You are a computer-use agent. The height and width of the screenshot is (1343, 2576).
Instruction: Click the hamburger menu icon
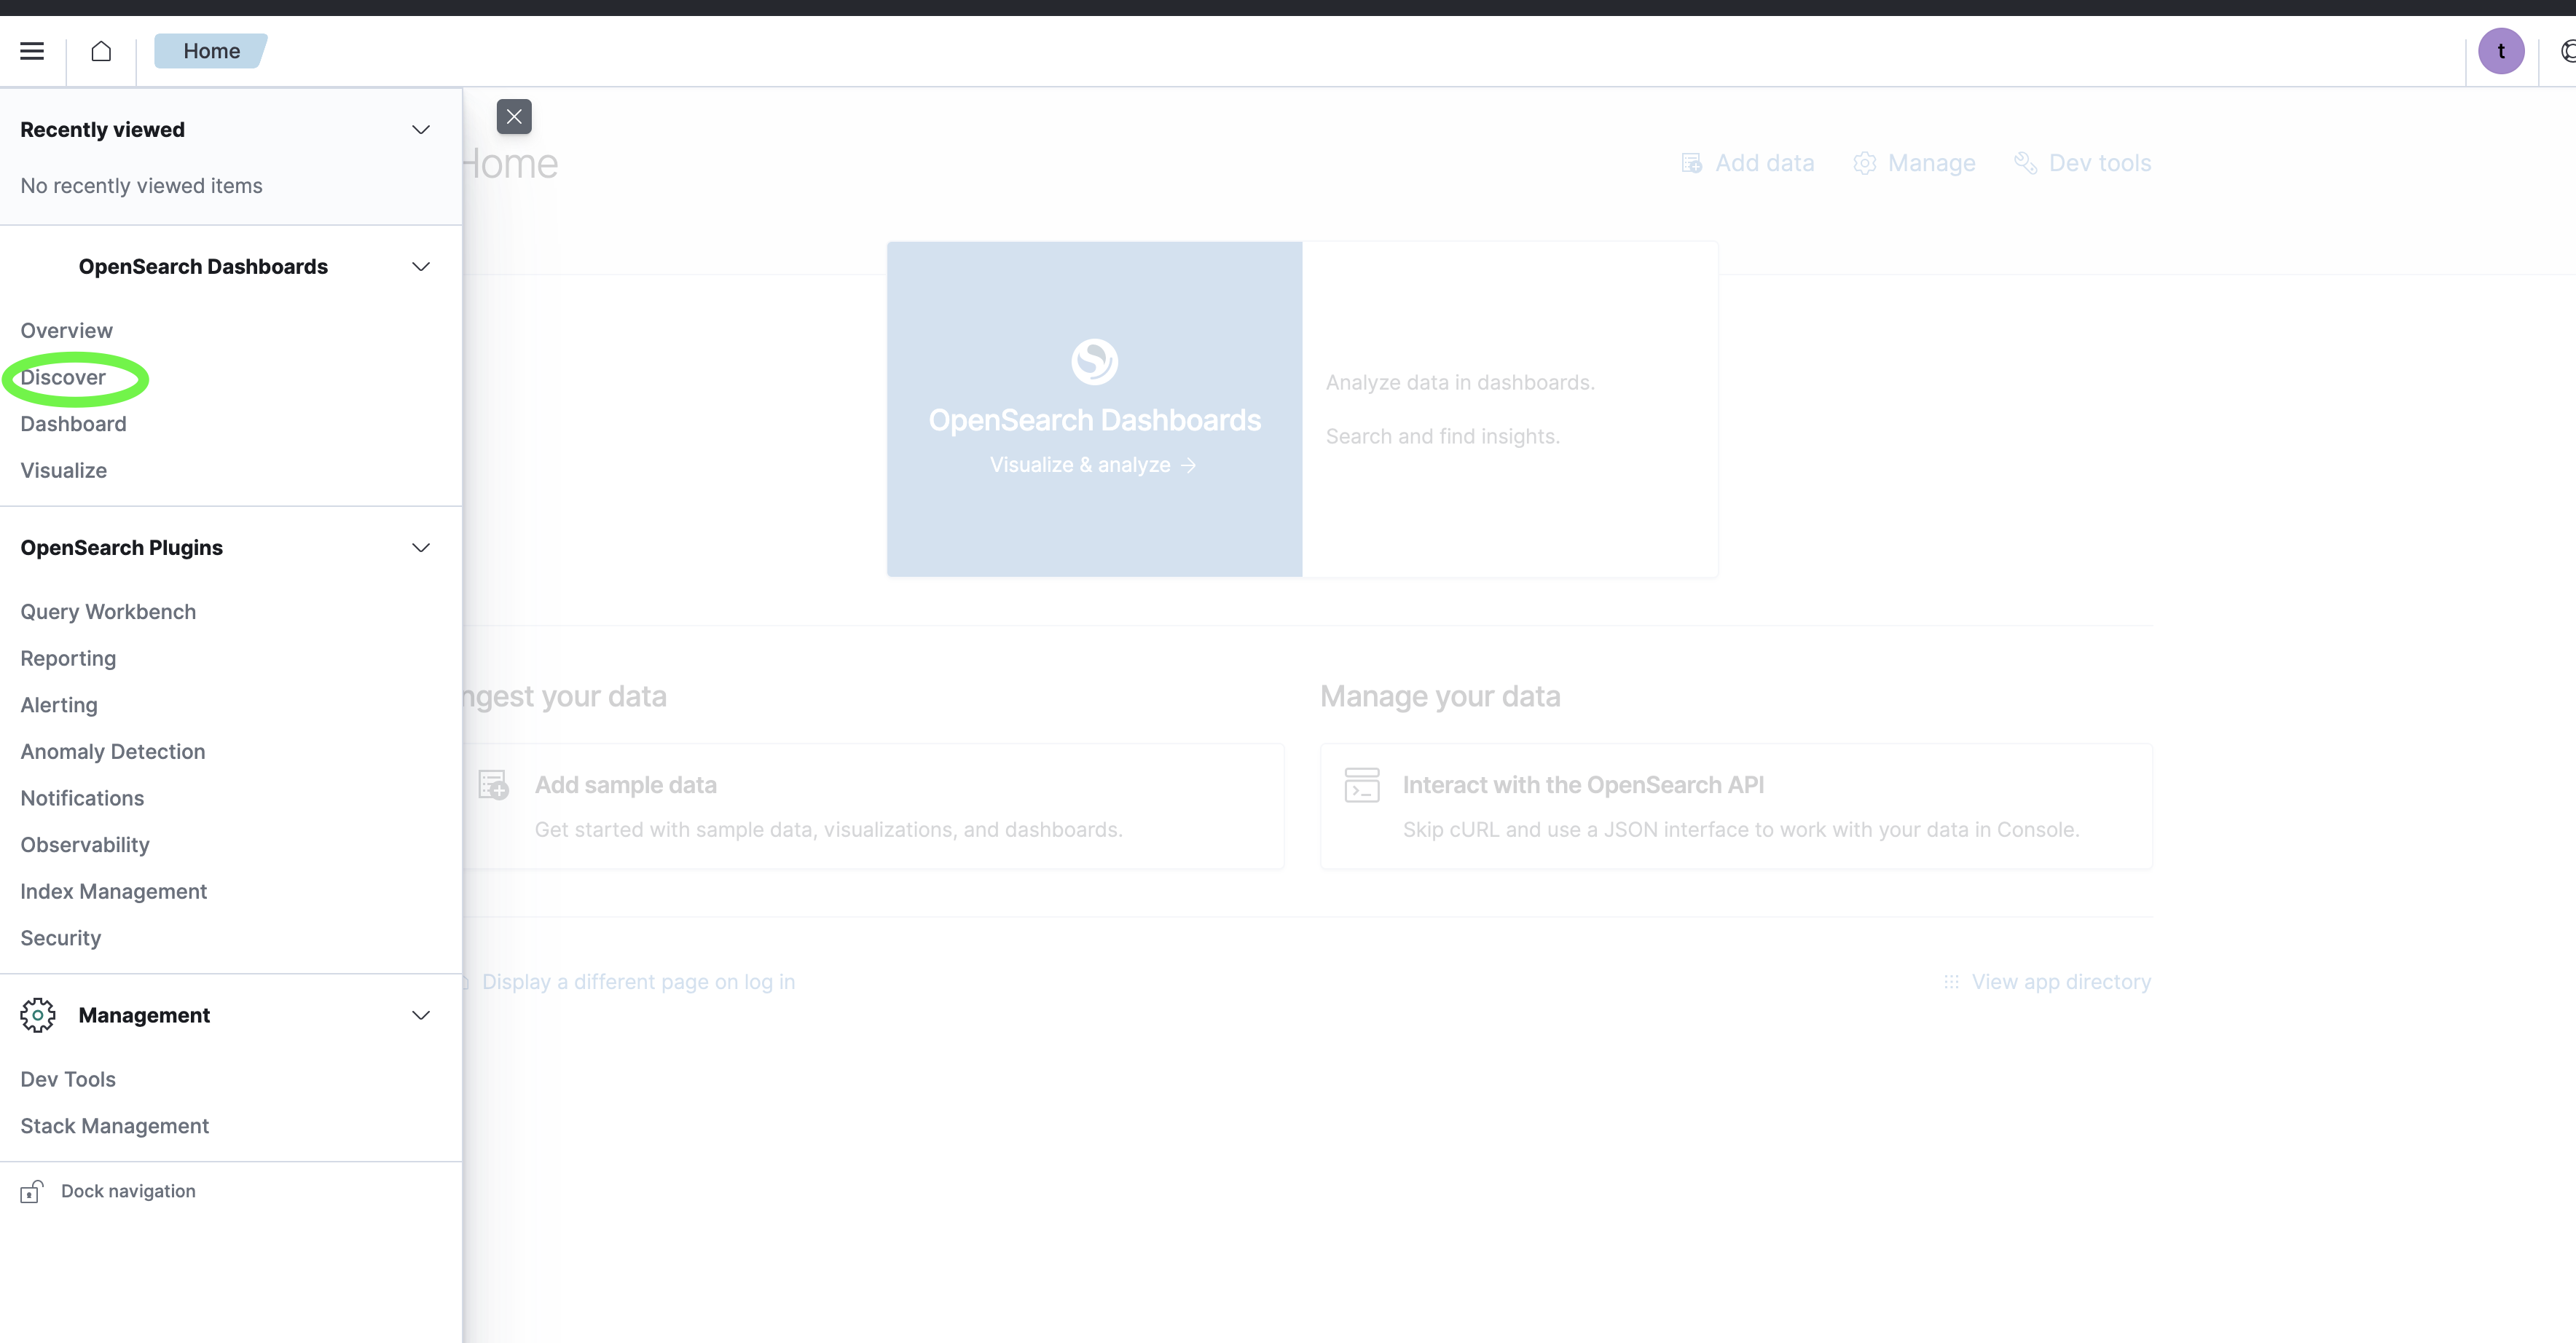pyautogui.click(x=32, y=51)
